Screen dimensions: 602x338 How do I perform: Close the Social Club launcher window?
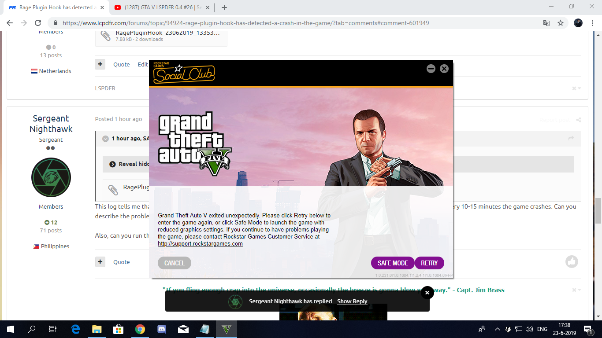click(444, 69)
